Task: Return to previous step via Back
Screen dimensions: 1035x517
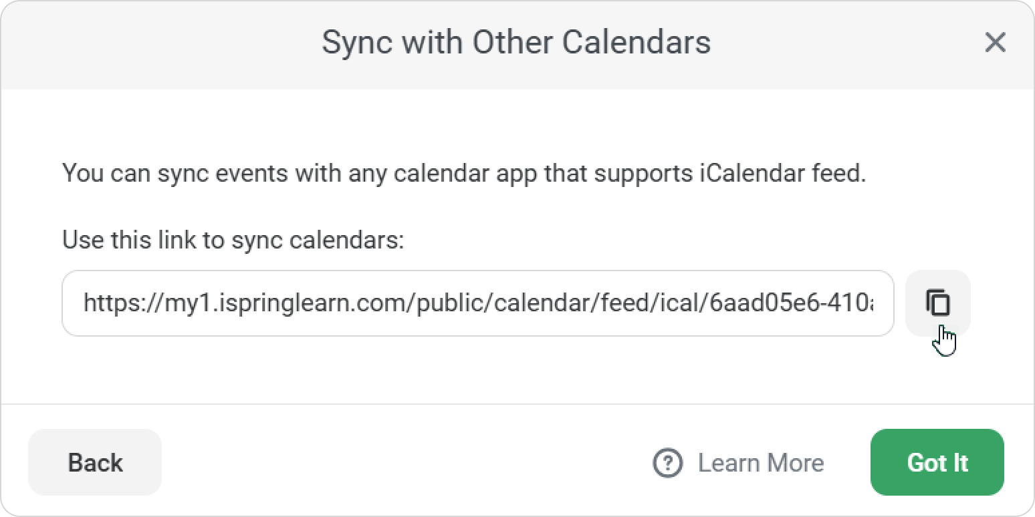Action: tap(95, 462)
